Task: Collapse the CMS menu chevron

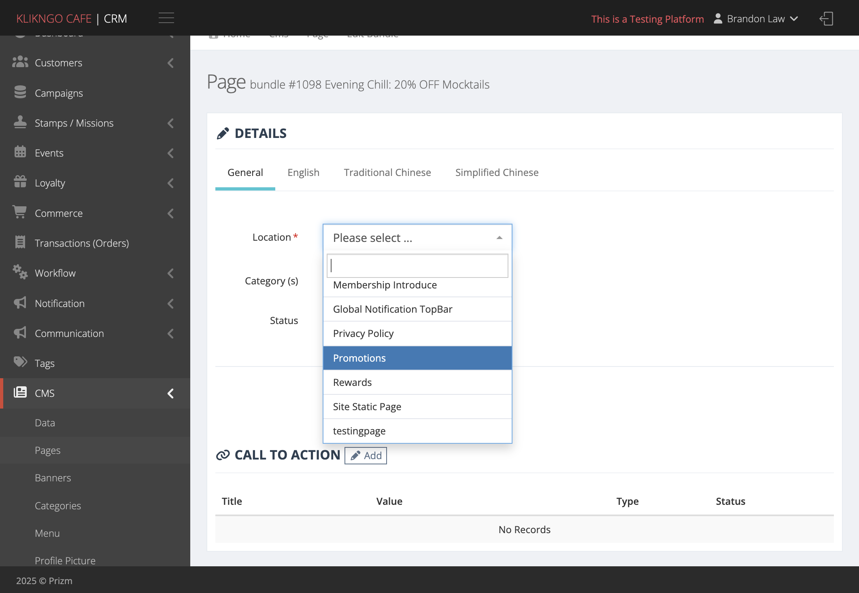Action: point(170,393)
